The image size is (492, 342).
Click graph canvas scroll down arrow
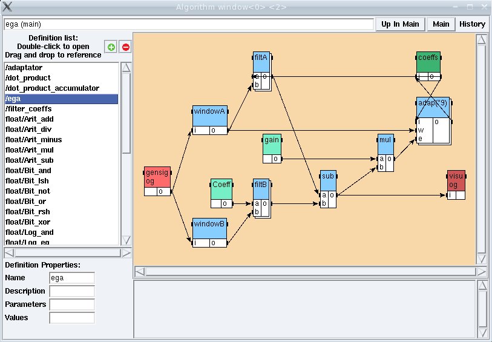point(481,259)
